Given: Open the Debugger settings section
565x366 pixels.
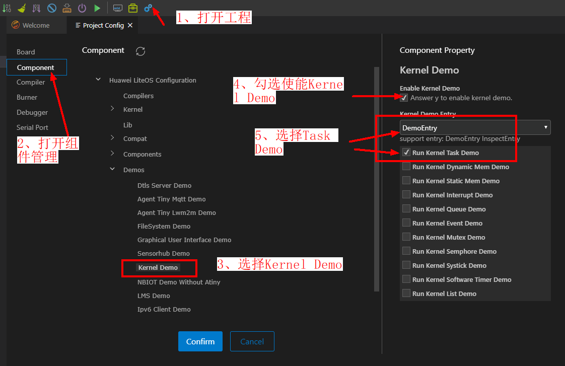Looking at the screenshot, I should pos(32,112).
